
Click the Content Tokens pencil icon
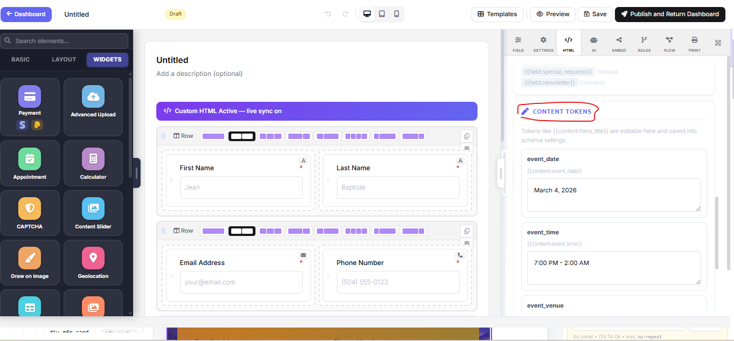(525, 111)
